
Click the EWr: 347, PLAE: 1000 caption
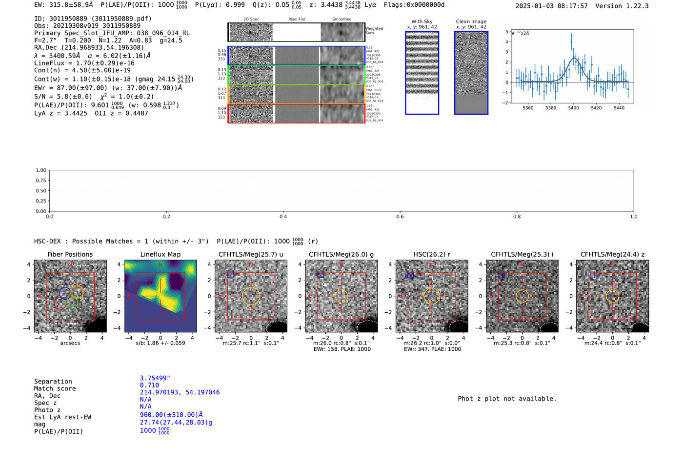point(432,349)
